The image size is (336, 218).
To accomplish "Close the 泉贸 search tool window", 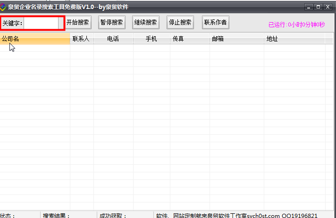I will [328, 7].
